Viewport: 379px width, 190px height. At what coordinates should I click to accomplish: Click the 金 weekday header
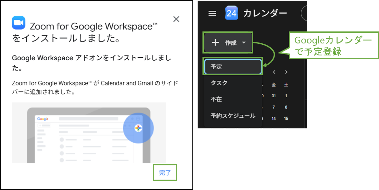274,85
